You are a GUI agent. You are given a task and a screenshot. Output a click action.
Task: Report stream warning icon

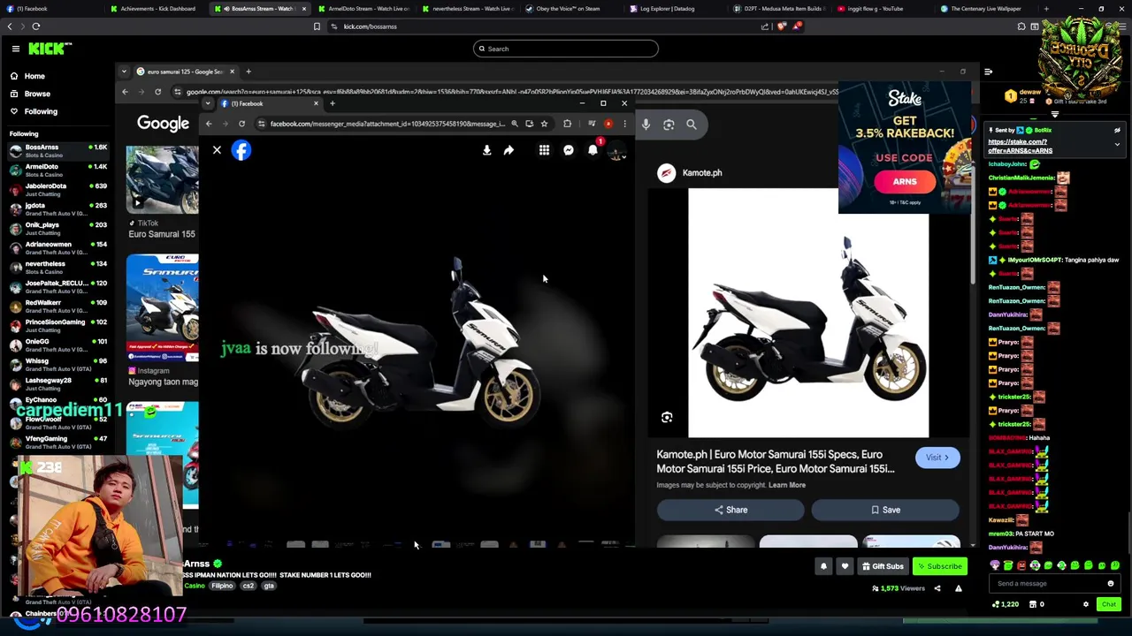[958, 588]
